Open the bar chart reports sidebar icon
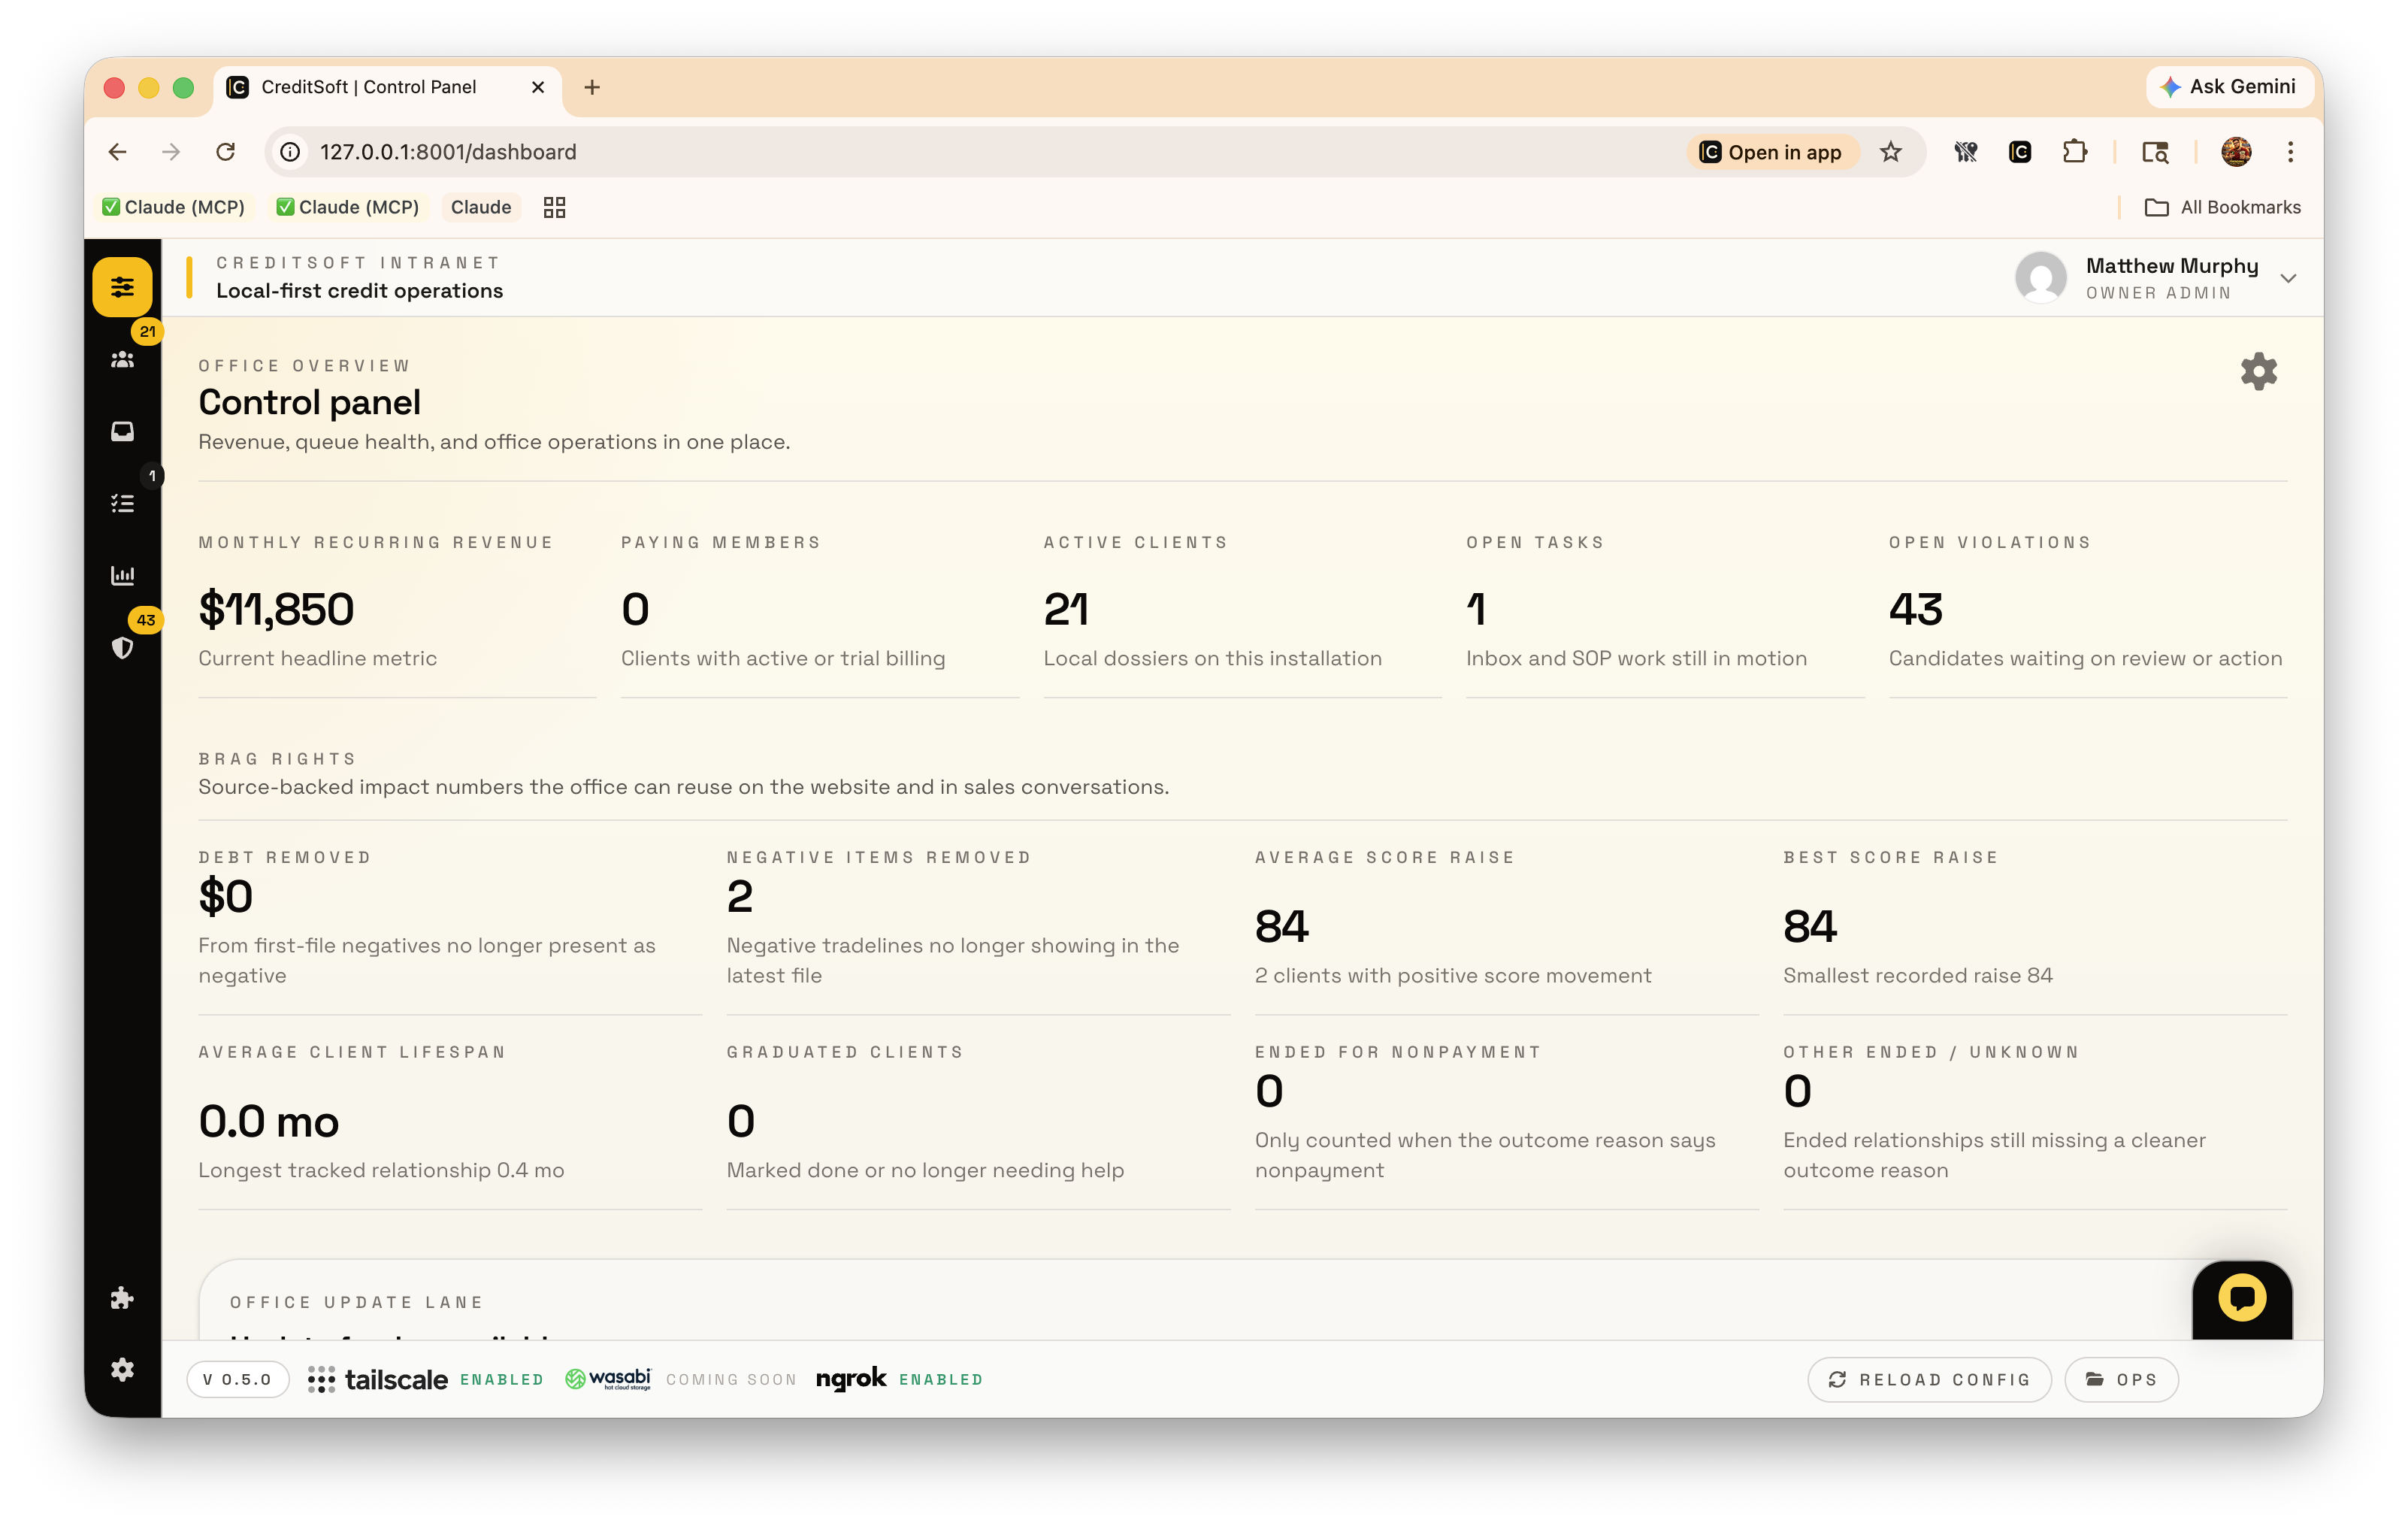Screen dimensions: 2408x1529 click(122, 575)
